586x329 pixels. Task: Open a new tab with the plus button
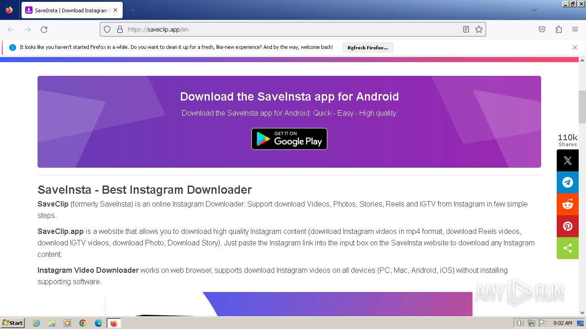pyautogui.click(x=132, y=10)
